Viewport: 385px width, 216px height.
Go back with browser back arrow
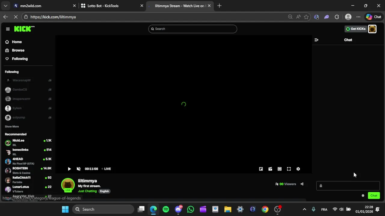pos(5,17)
